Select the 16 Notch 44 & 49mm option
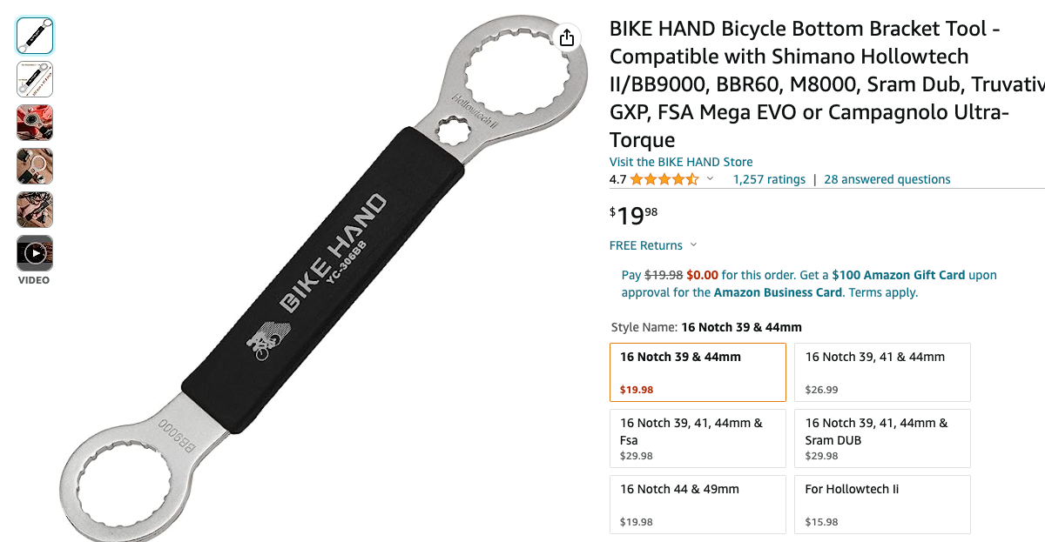This screenshot has height=542, width=1045. [x=698, y=505]
